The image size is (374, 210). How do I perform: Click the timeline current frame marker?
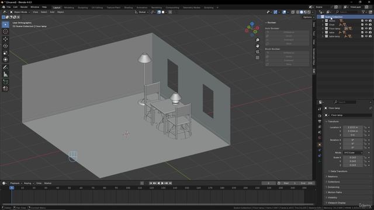tap(12, 188)
